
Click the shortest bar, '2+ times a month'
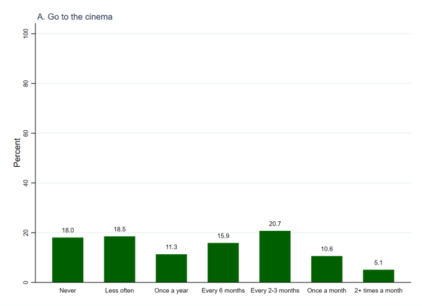(378, 276)
